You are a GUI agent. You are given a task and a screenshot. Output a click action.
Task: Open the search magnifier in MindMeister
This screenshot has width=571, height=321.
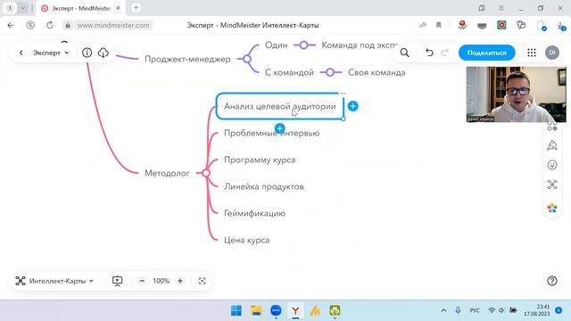pos(404,53)
